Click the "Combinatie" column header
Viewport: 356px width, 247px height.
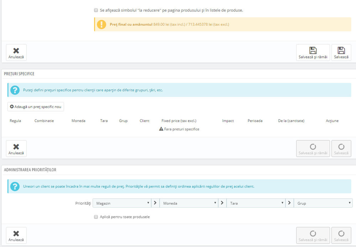[44, 121]
